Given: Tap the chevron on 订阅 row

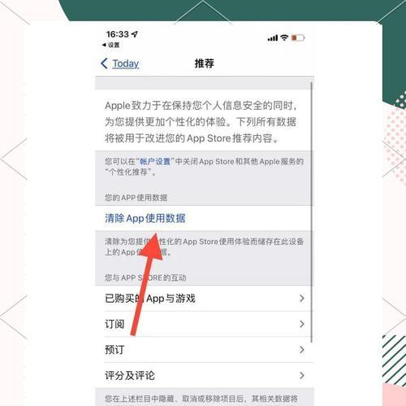Looking at the screenshot, I should (x=302, y=324).
